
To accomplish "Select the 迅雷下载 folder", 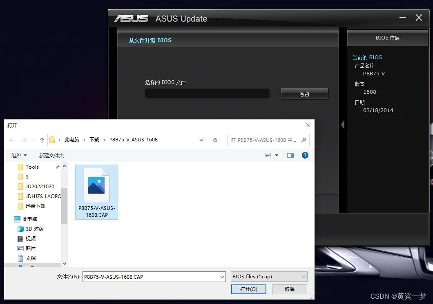I will click(x=36, y=206).
